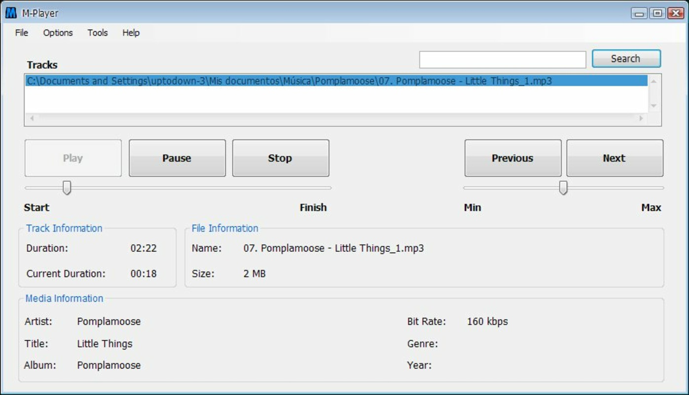Pause the current track
The image size is (689, 395).
(177, 158)
